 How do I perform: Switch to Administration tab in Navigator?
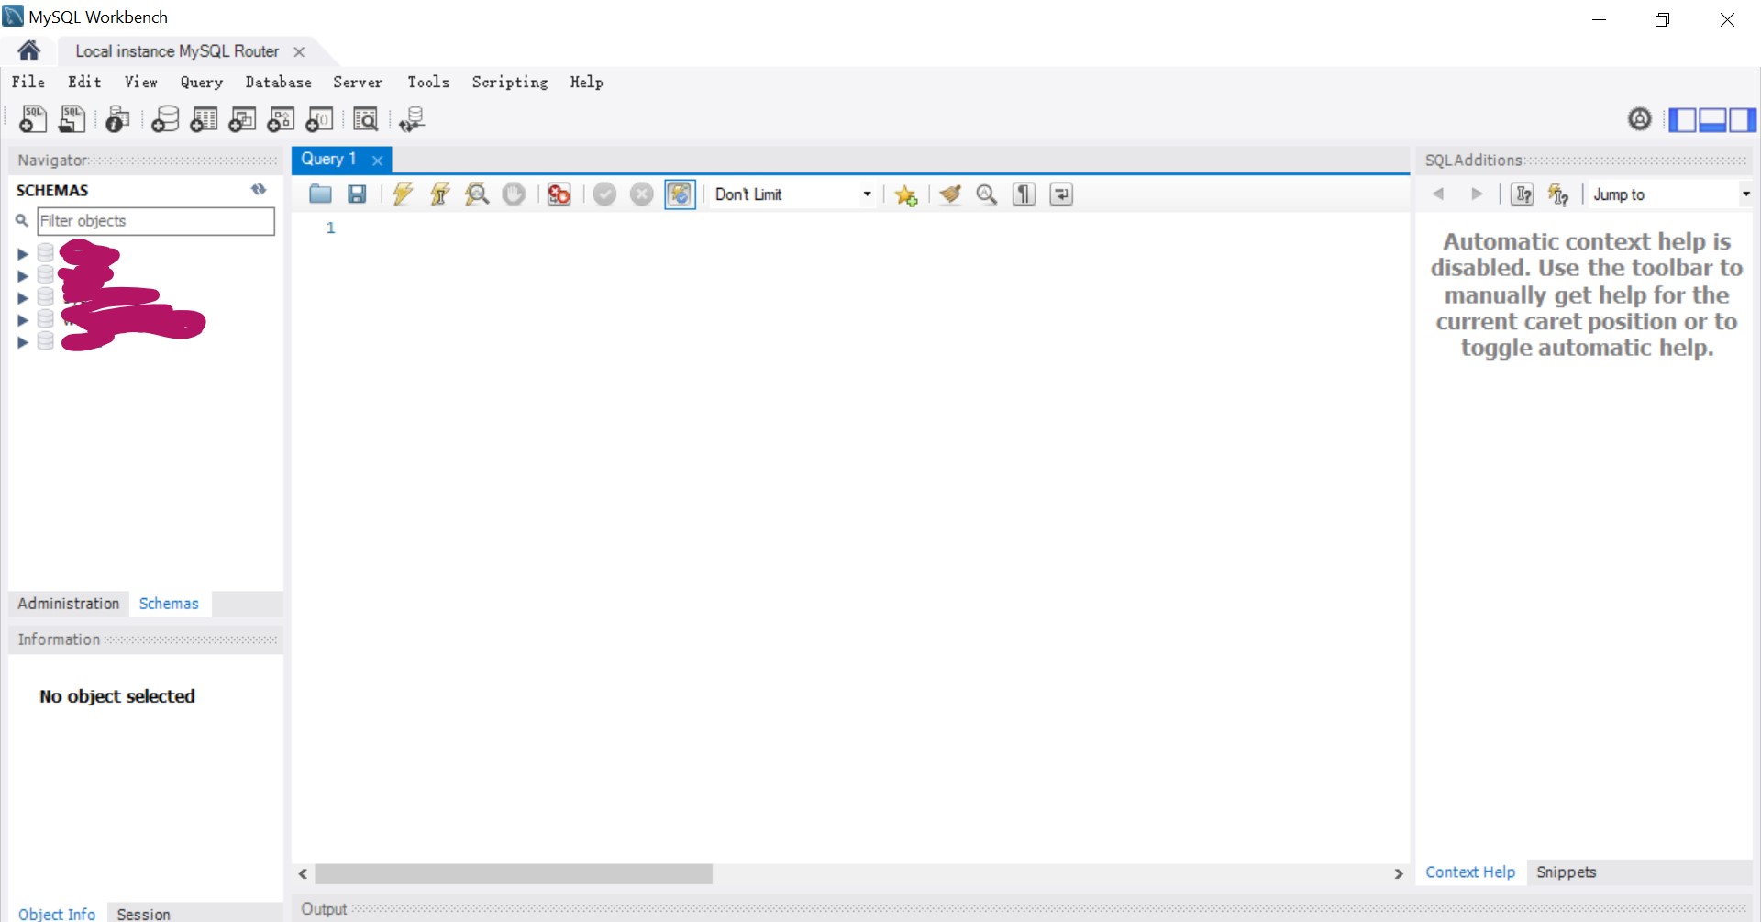point(69,604)
